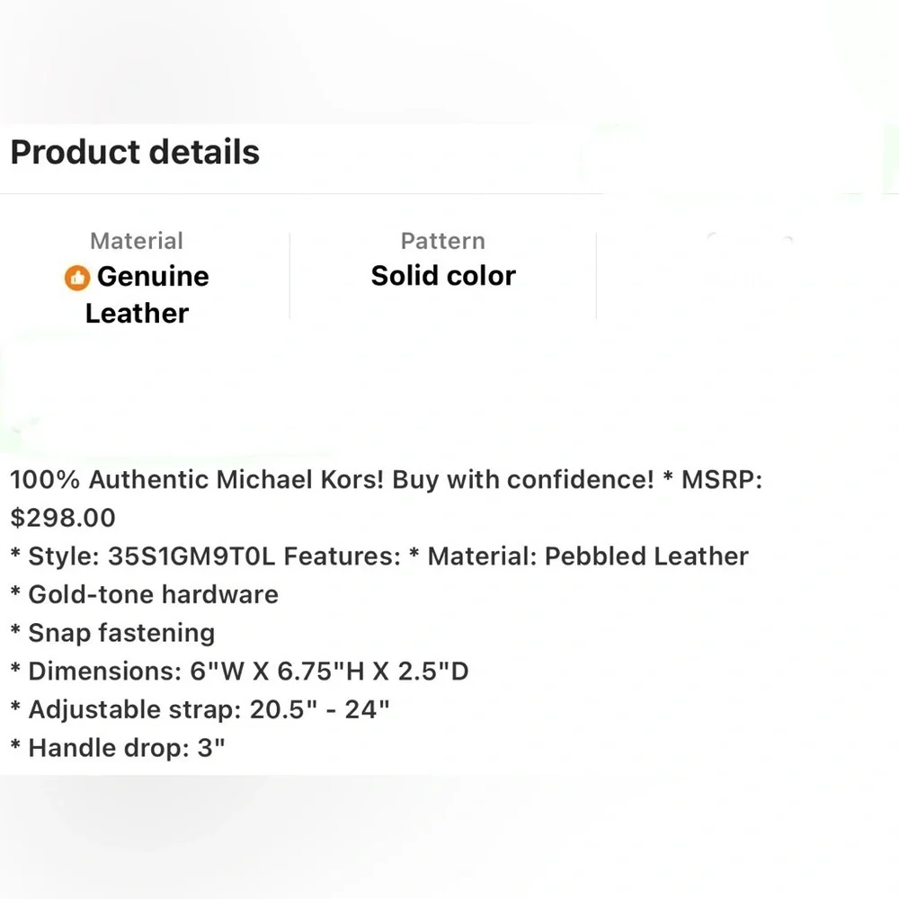Click the orange thumbs-up badge icon

click(76, 278)
